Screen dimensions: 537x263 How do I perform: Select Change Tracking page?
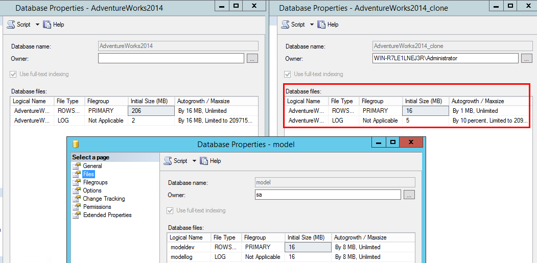click(x=104, y=199)
